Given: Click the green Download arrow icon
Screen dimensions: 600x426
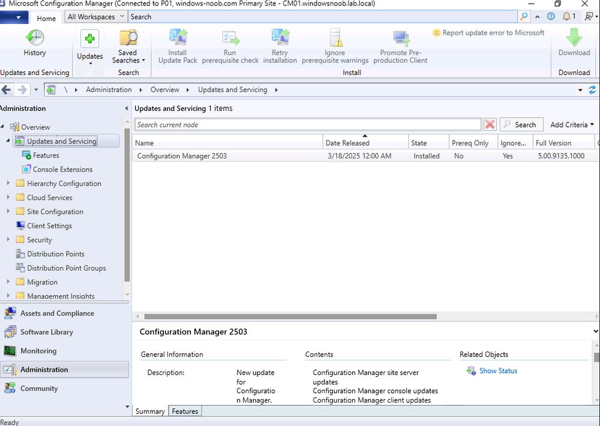Looking at the screenshot, I should 574,38.
